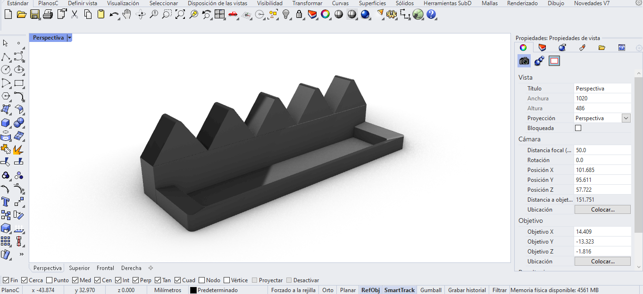643x294 pixels.
Task: Click the camera Ubicación Colocar button
Action: click(x=602, y=210)
